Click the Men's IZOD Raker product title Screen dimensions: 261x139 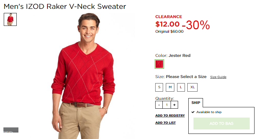coord(65,6)
